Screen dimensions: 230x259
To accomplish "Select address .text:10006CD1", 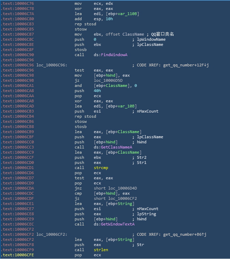I will click(x=17, y=168).
